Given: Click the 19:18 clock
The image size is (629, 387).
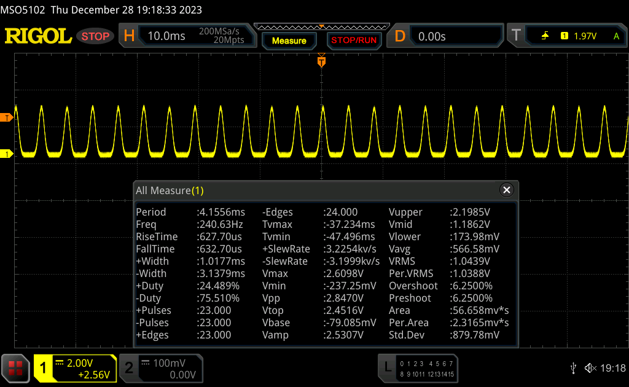Looking at the screenshot, I should [x=613, y=368].
